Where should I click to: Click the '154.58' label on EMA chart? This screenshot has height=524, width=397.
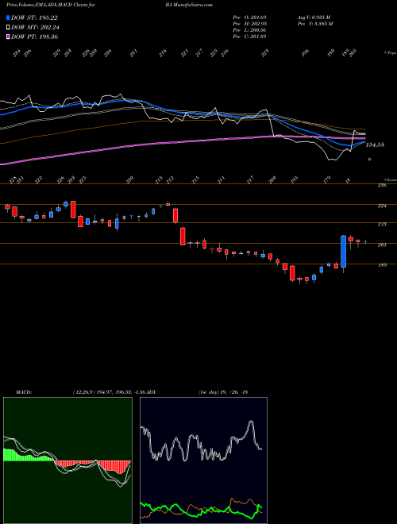point(375,144)
